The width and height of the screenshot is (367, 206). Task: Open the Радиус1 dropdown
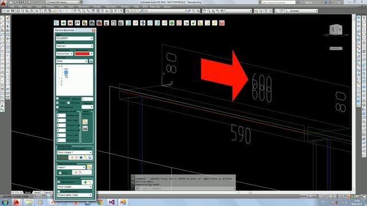tap(71, 167)
